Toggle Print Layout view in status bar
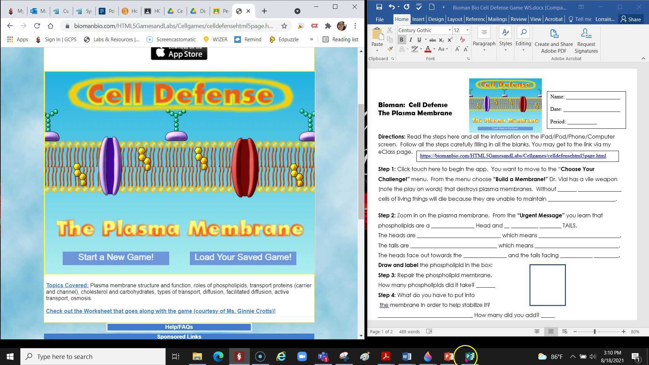 [x=551, y=332]
